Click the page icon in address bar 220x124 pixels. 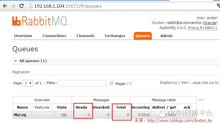click(x=31, y=6)
